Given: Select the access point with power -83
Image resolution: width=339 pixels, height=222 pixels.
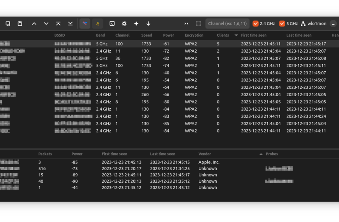Looking at the screenshot, I should coord(169,116).
